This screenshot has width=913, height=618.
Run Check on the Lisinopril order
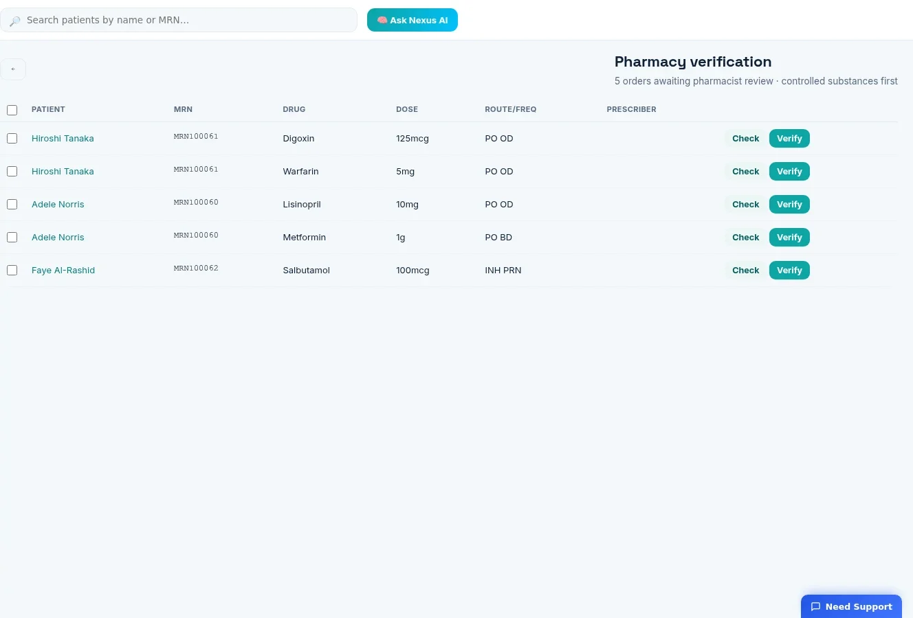(745, 204)
